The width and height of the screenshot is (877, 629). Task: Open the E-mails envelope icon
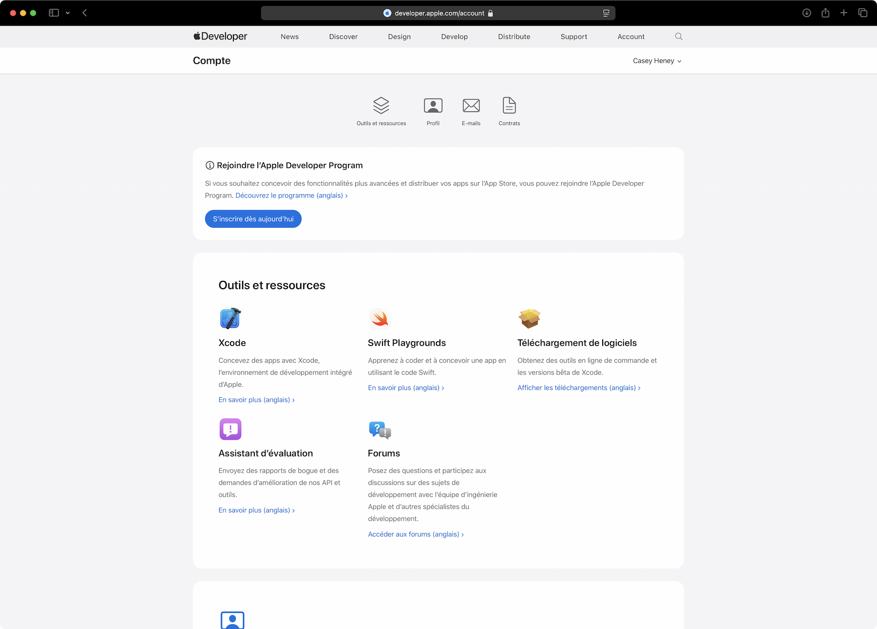click(471, 106)
